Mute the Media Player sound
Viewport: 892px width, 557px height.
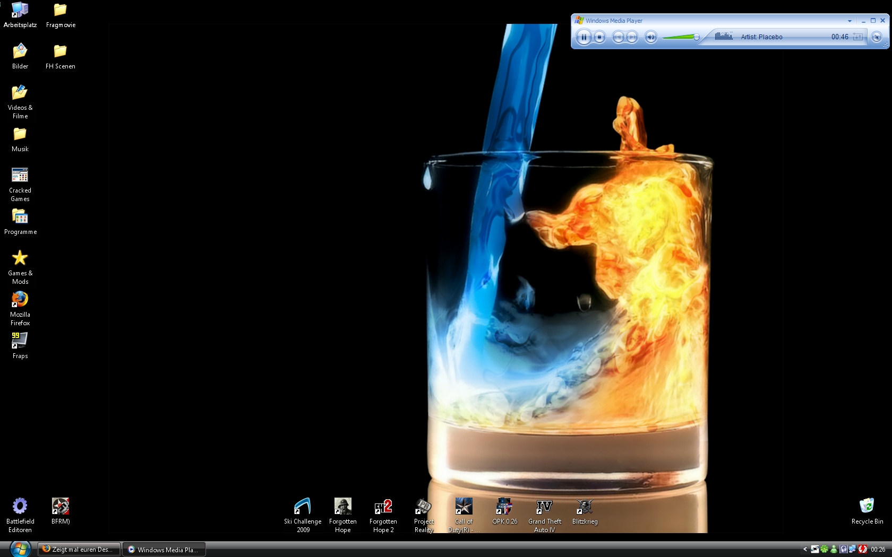pyautogui.click(x=650, y=37)
